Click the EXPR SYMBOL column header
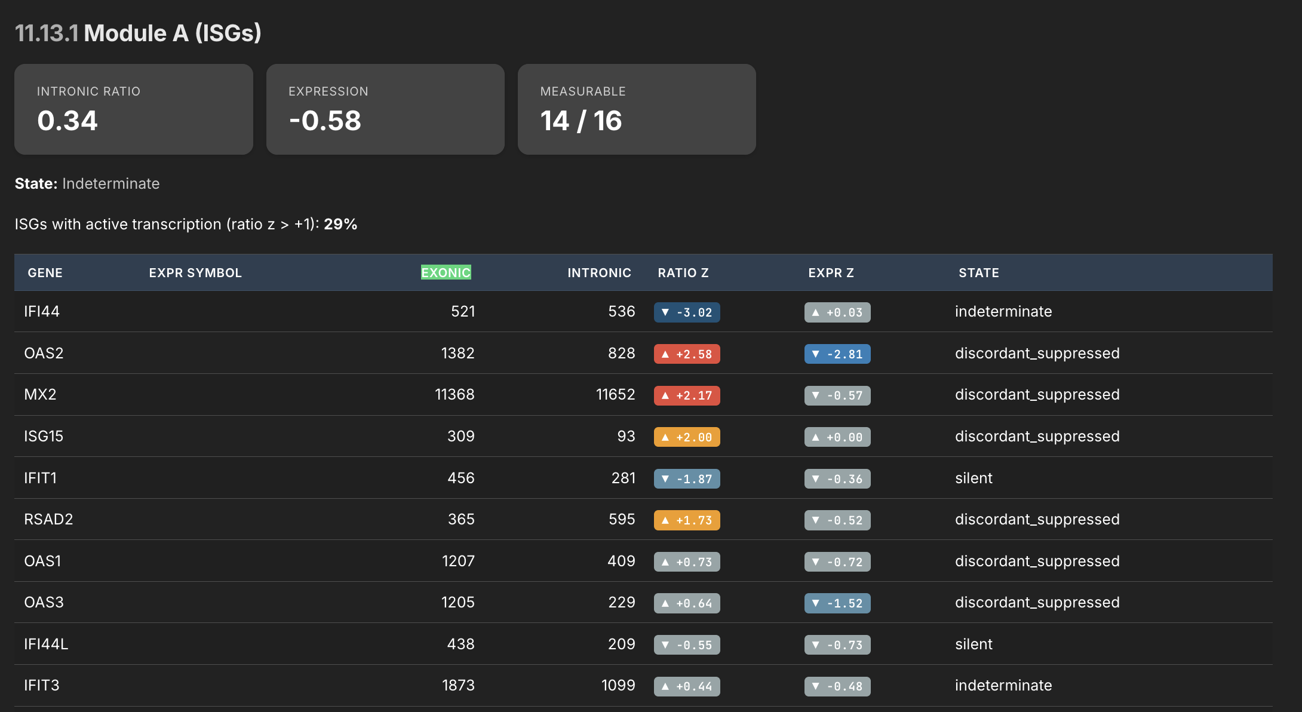This screenshot has height=712, width=1302. pyautogui.click(x=195, y=273)
